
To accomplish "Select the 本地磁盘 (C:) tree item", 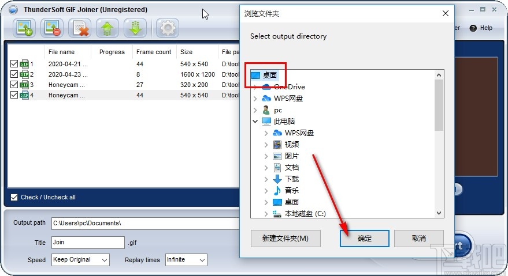I will coord(305,214).
